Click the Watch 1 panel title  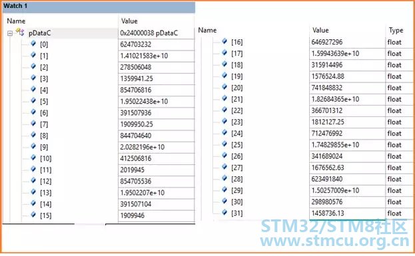pos(15,6)
